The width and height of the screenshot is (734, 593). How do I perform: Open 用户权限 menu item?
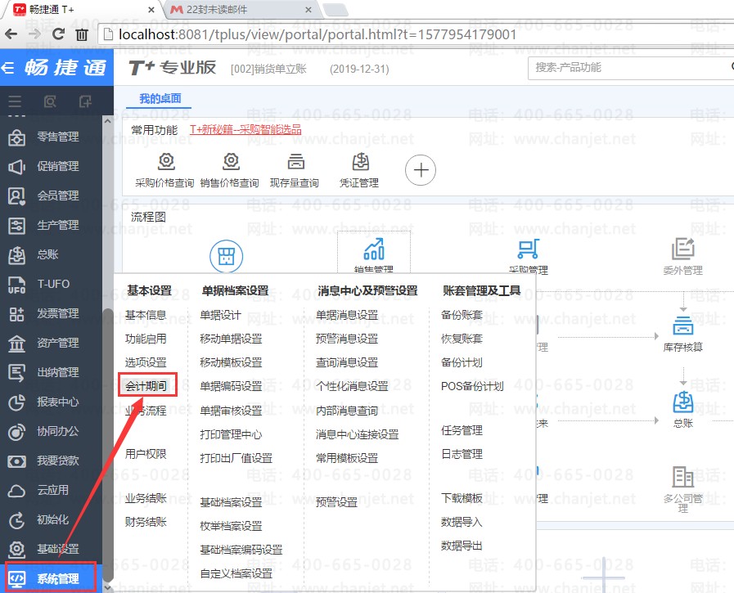[x=146, y=454]
